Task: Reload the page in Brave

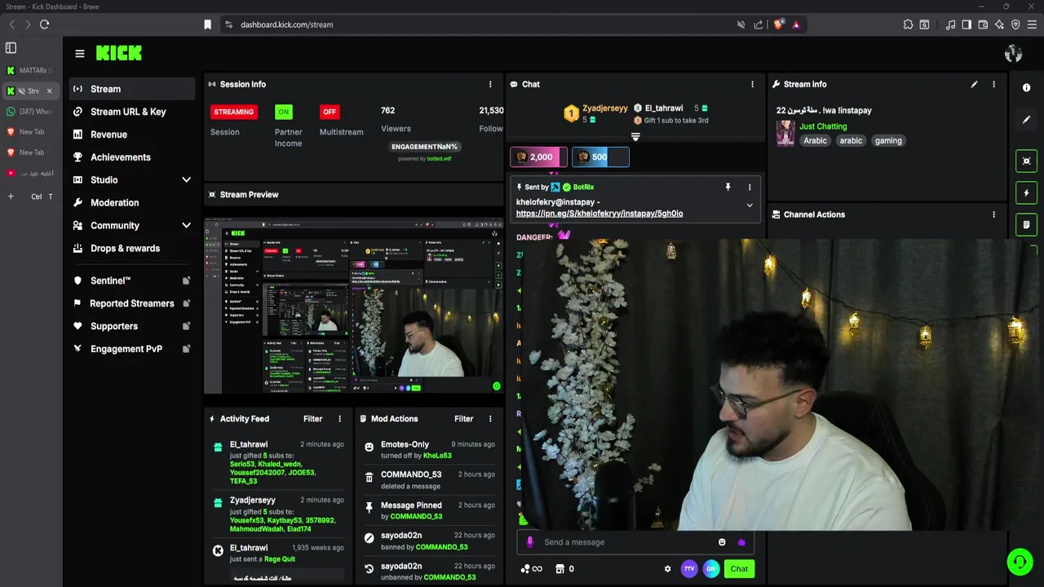Action: [x=45, y=24]
